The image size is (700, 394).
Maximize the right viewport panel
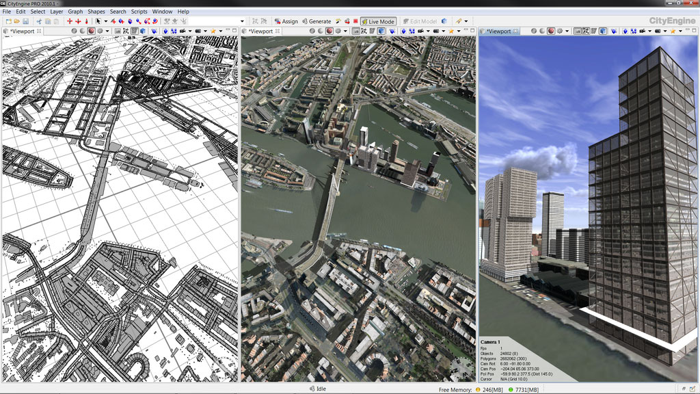point(694,31)
